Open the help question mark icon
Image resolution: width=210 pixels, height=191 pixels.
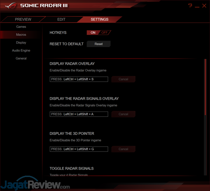tap(190, 6)
